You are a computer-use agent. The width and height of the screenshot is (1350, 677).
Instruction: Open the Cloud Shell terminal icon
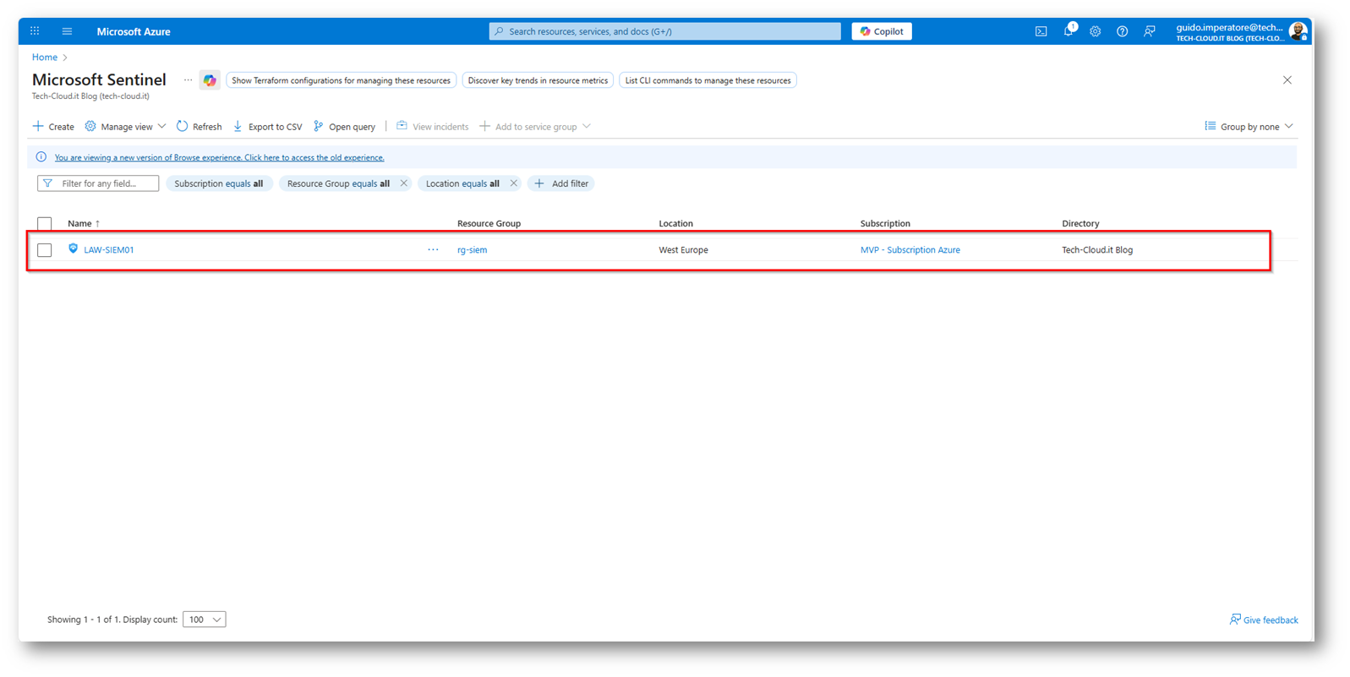1041,31
